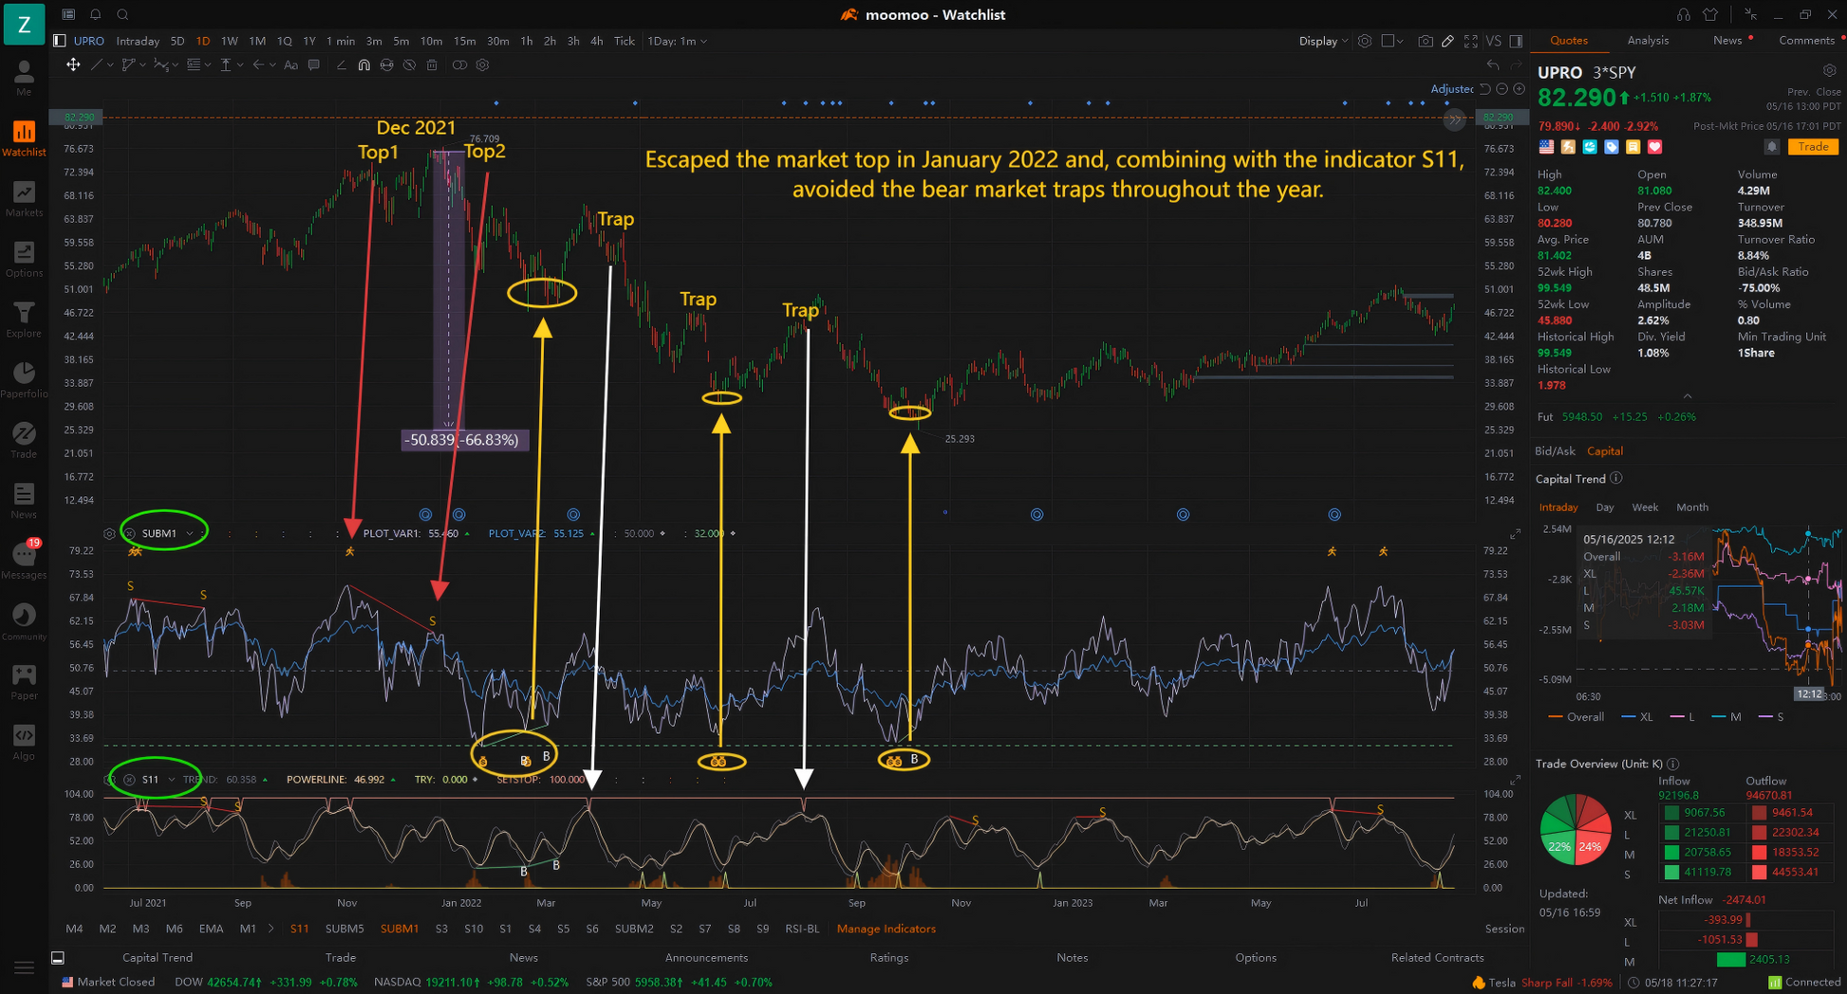The height and width of the screenshot is (994, 1847).
Task: Switch to the Analysis tab
Action: click(x=1648, y=41)
